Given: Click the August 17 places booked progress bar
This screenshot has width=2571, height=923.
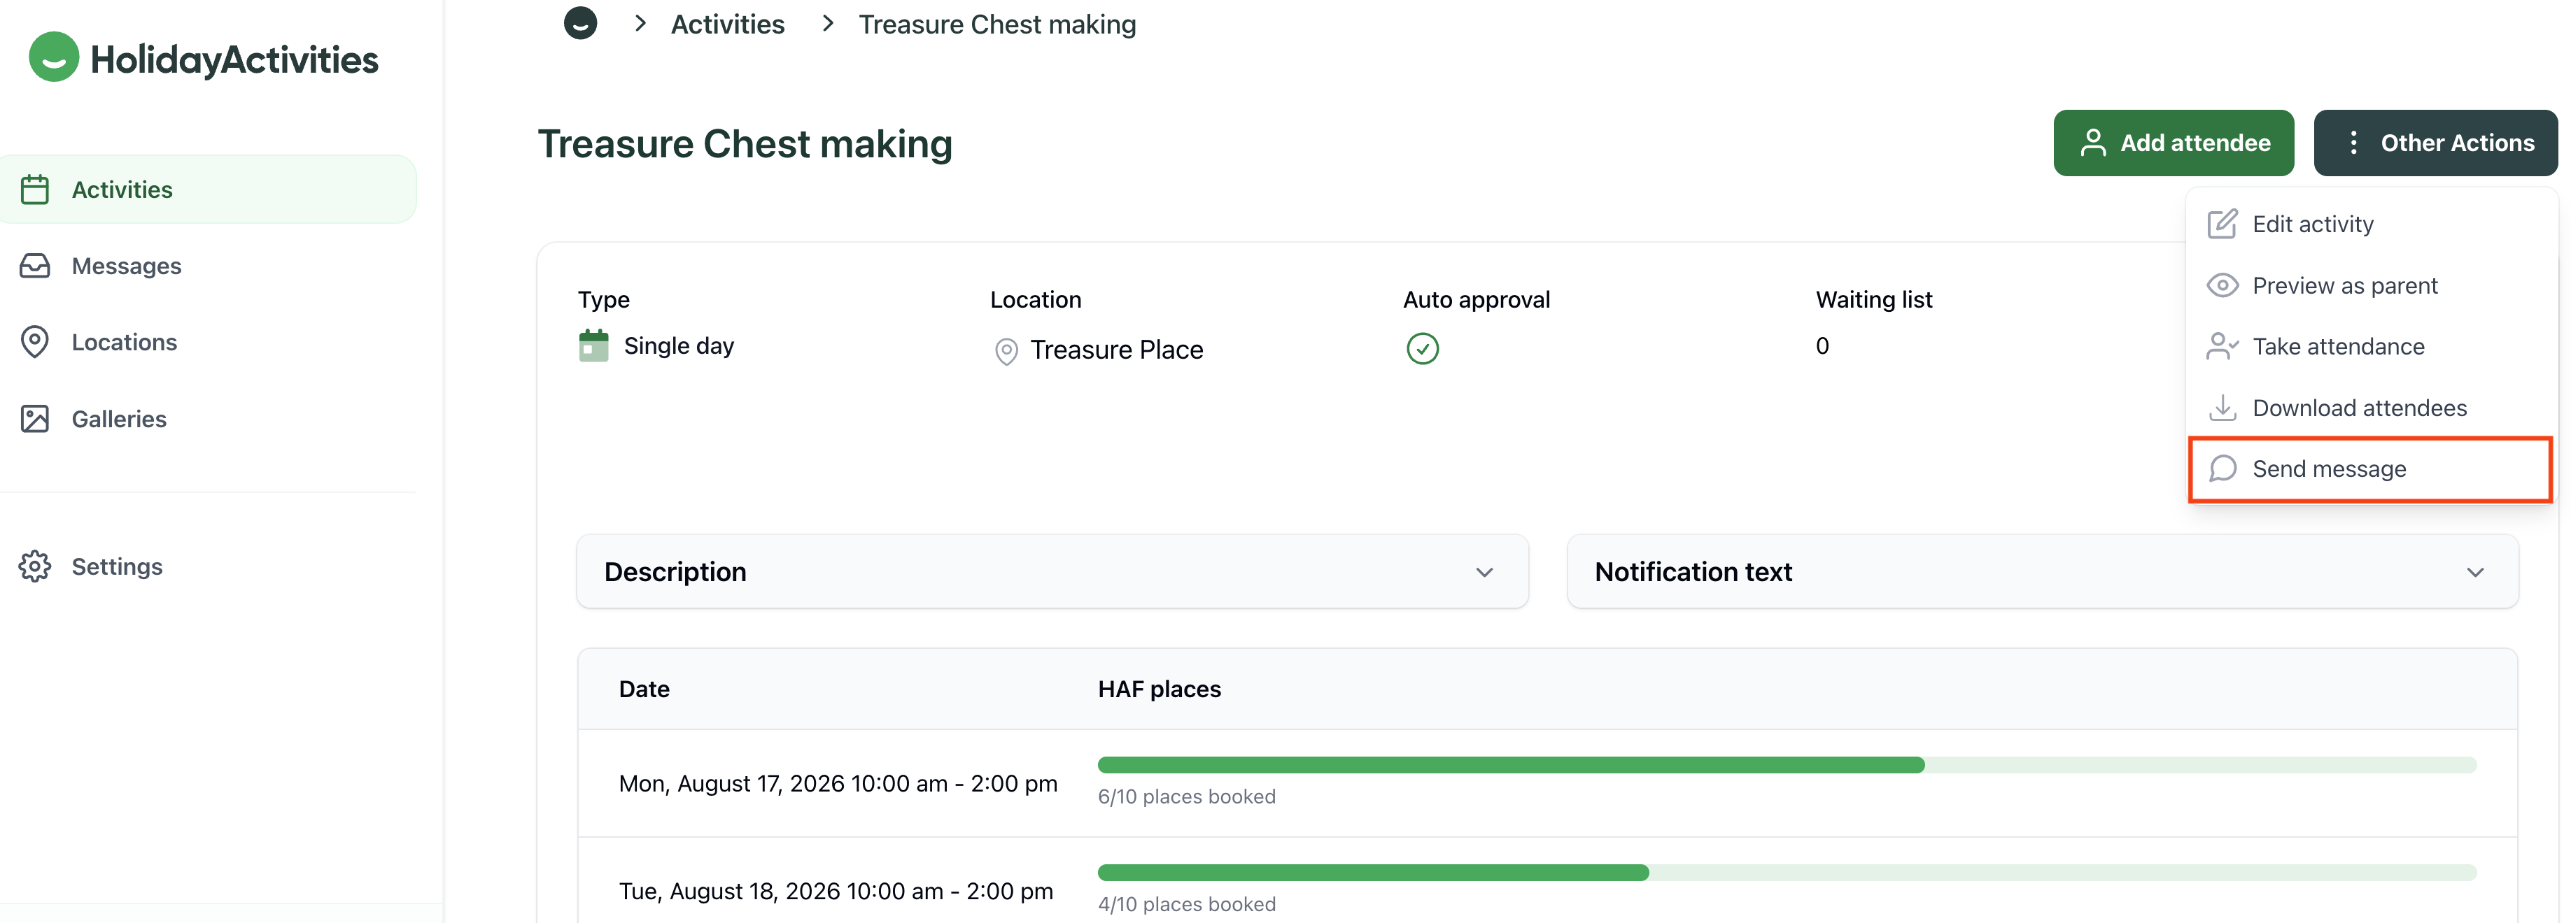Looking at the screenshot, I should [1787, 766].
